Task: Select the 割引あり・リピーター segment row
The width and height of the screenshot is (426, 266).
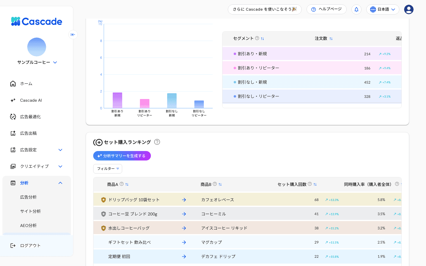Action: click(312, 68)
